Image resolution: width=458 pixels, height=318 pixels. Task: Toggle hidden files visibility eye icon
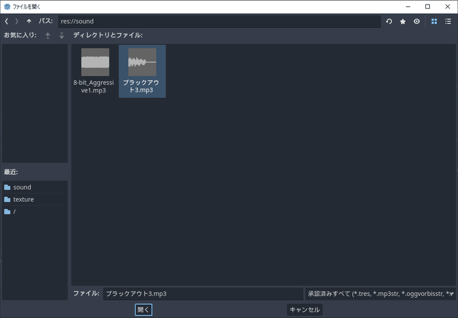click(417, 21)
